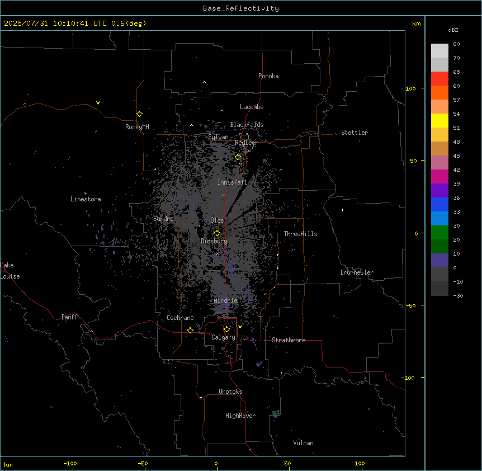Click the white plus marker north of Drumheller
Screen dimensions: 482x471
pyautogui.click(x=342, y=210)
